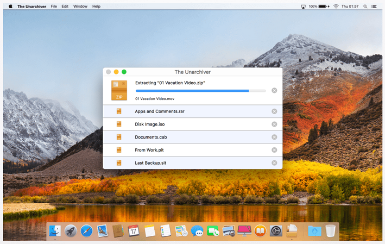
Task: Open the Help menu
Action: 96,7
